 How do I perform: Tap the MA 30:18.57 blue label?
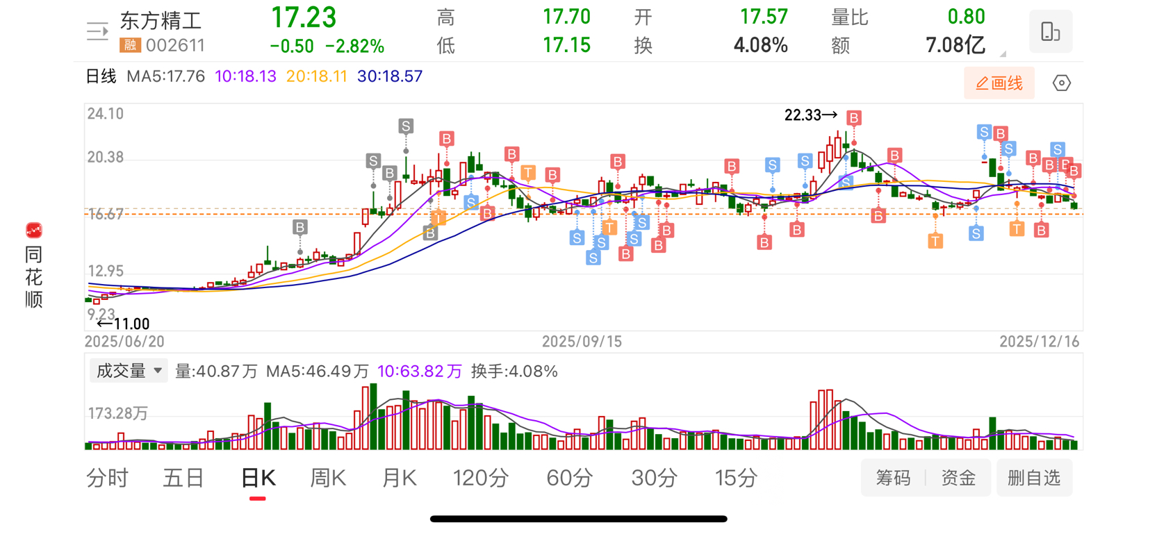click(x=389, y=76)
